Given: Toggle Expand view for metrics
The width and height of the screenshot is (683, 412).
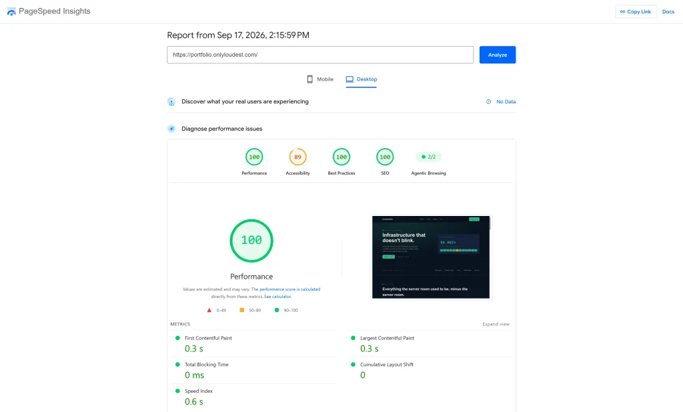Looking at the screenshot, I should 496,324.
